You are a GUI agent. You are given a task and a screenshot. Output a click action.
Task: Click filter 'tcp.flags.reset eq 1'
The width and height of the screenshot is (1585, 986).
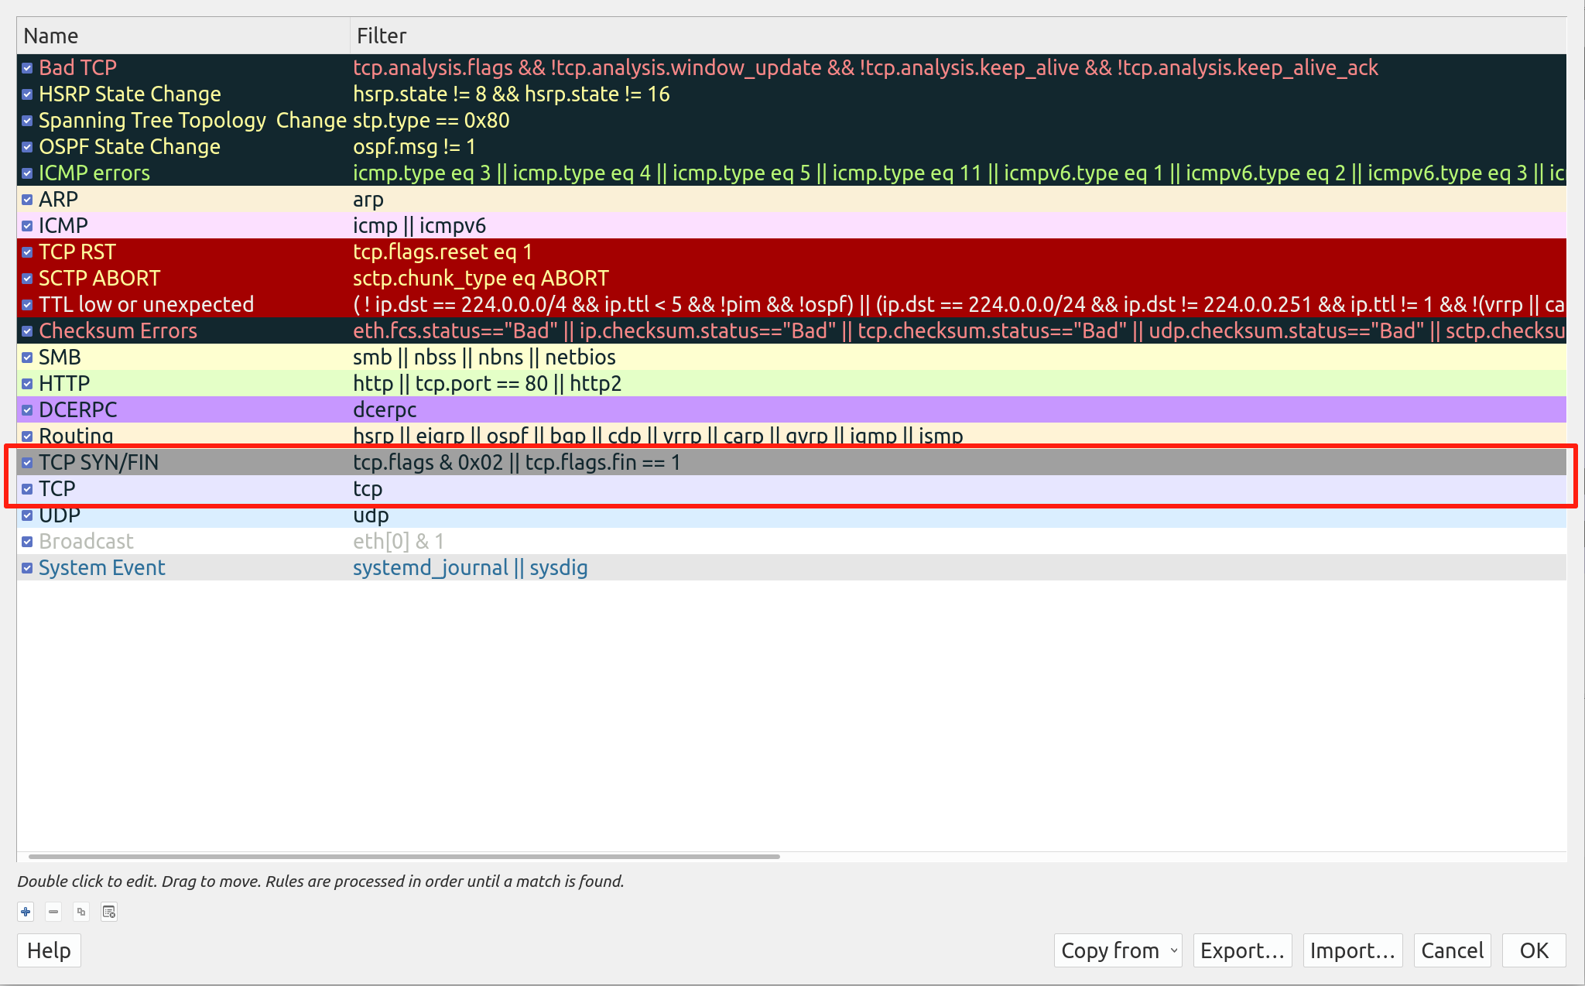pos(443,252)
